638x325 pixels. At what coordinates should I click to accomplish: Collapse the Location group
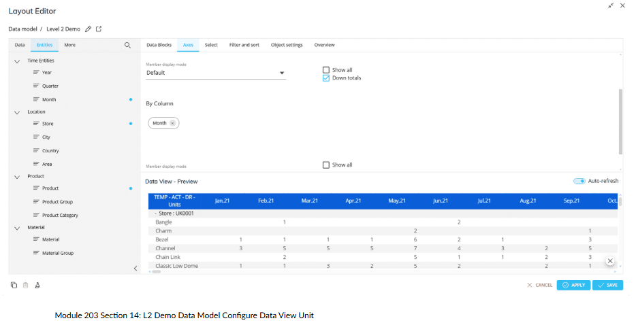pyautogui.click(x=17, y=113)
